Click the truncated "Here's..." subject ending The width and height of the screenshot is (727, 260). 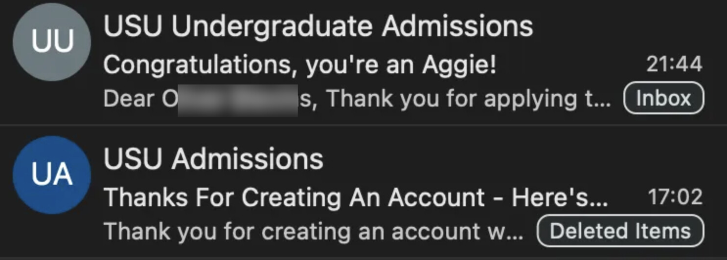pyautogui.click(x=559, y=197)
